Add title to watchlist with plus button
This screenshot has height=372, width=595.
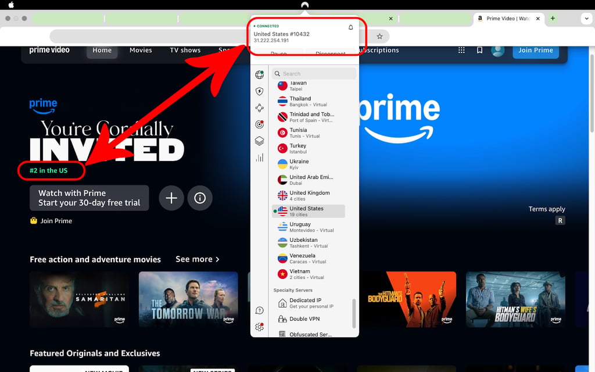[171, 198]
